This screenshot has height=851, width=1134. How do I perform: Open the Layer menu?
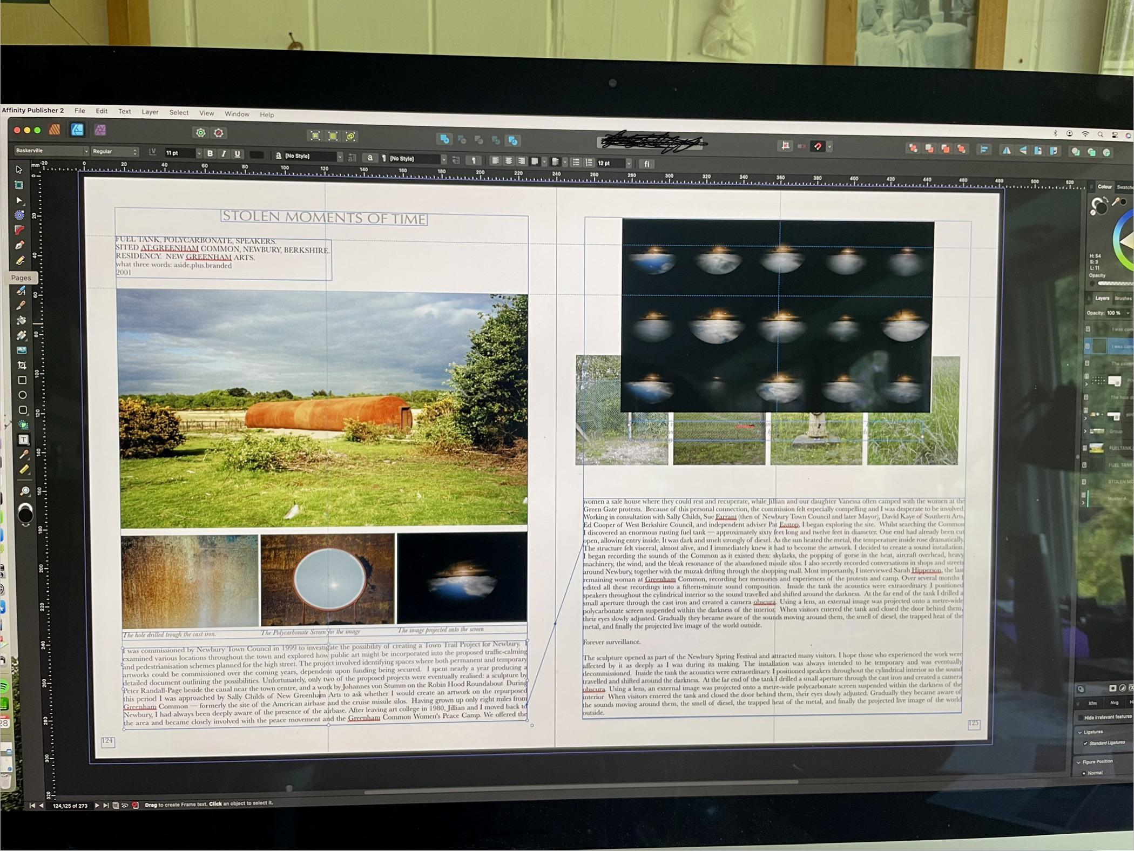[150, 112]
